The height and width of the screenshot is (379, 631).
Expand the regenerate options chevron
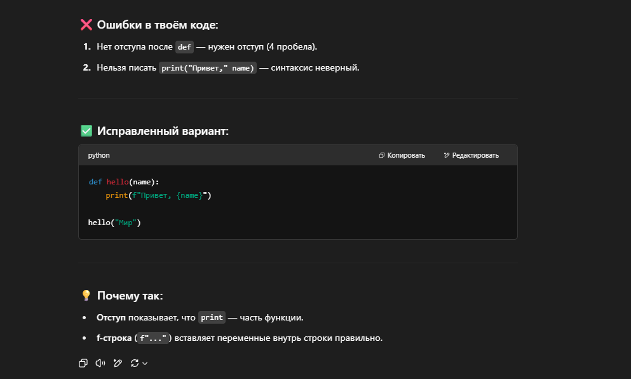145,363
